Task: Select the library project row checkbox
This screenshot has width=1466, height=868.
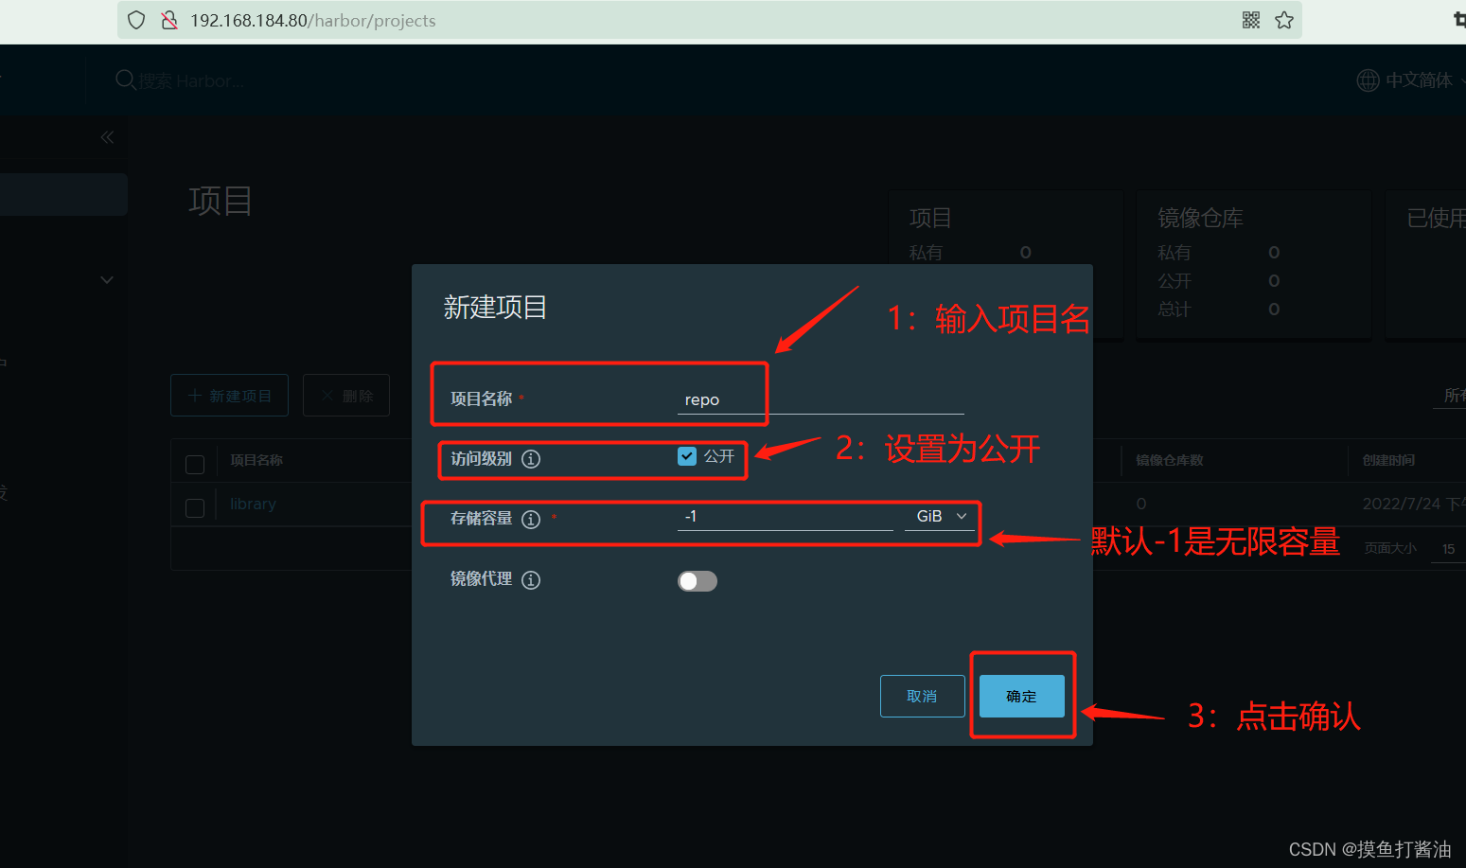Action: point(195,508)
